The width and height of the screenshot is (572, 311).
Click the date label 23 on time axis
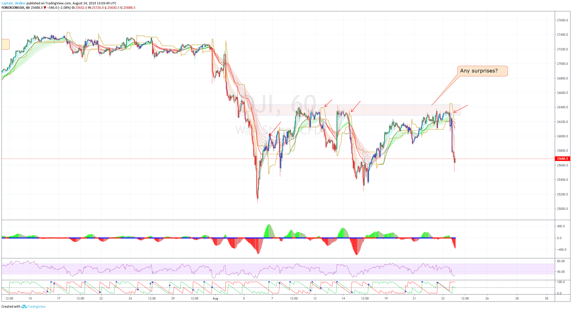click(x=443, y=298)
